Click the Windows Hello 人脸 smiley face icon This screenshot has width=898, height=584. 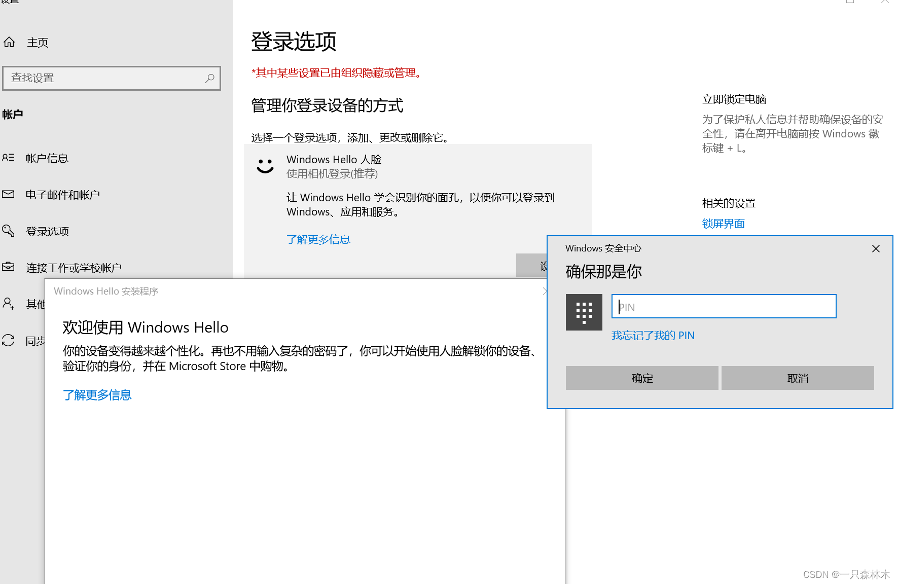[x=265, y=166]
